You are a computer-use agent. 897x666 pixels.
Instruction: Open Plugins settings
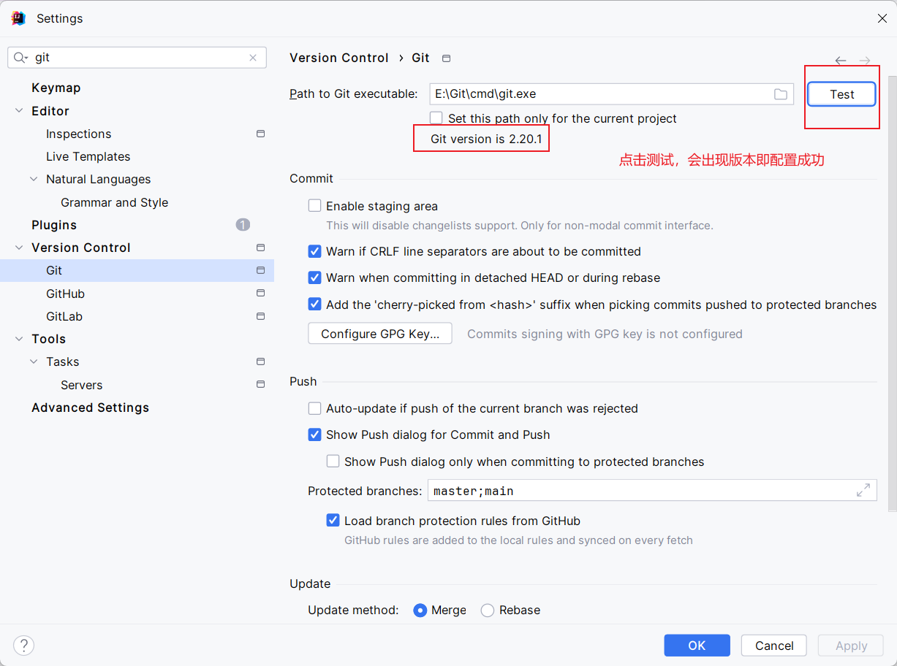pos(54,225)
